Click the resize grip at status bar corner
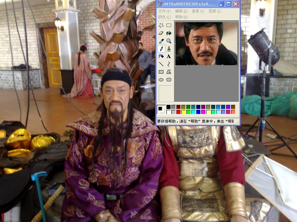Viewport: 297px width, 222px height. [238, 123]
